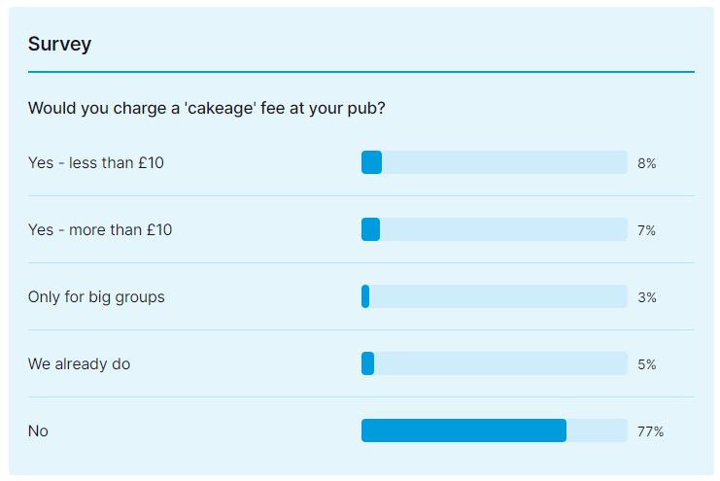
Task: Click the 77% result value
Action: click(x=650, y=431)
